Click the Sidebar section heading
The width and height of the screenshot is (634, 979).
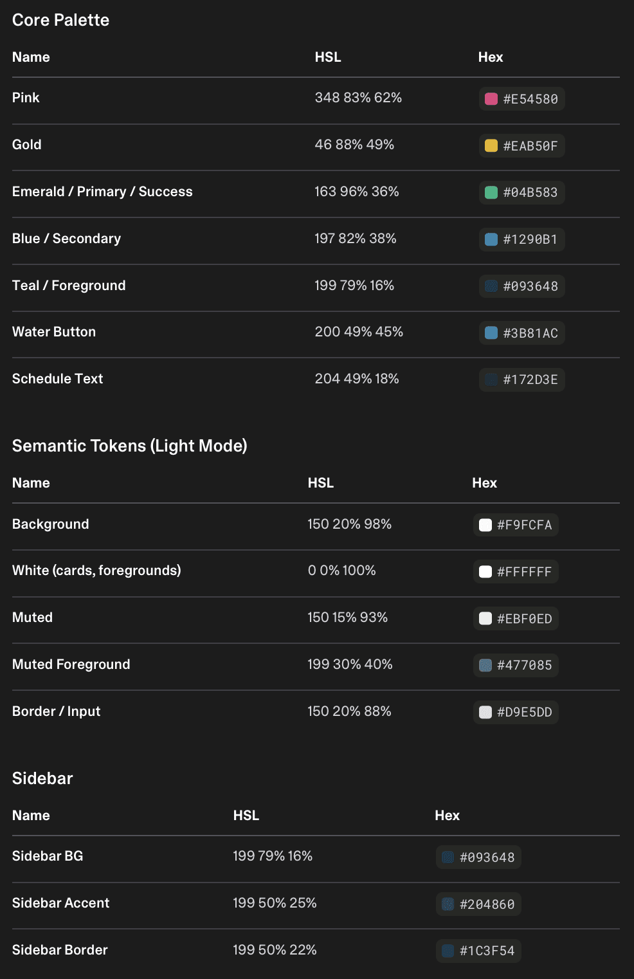pyautogui.click(x=42, y=778)
